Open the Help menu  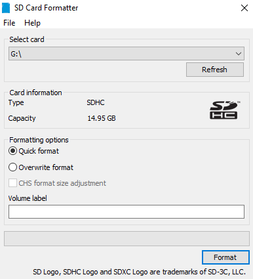32,23
